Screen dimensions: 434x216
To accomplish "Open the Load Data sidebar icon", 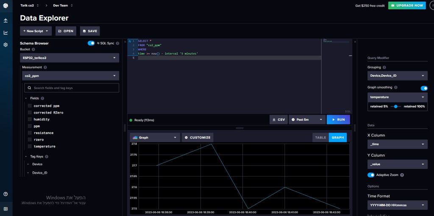I will (6, 20).
